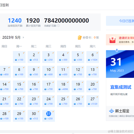Select the May 3 calendar cell

click(x=49, y=57)
